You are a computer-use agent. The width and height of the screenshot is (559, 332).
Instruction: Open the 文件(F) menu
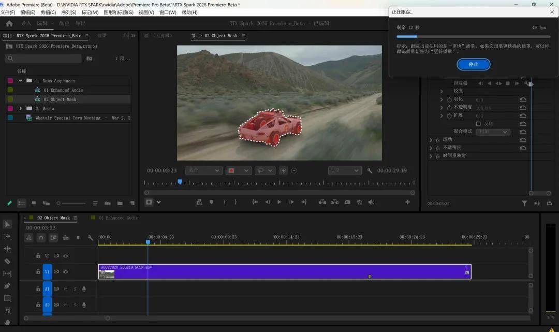8,12
